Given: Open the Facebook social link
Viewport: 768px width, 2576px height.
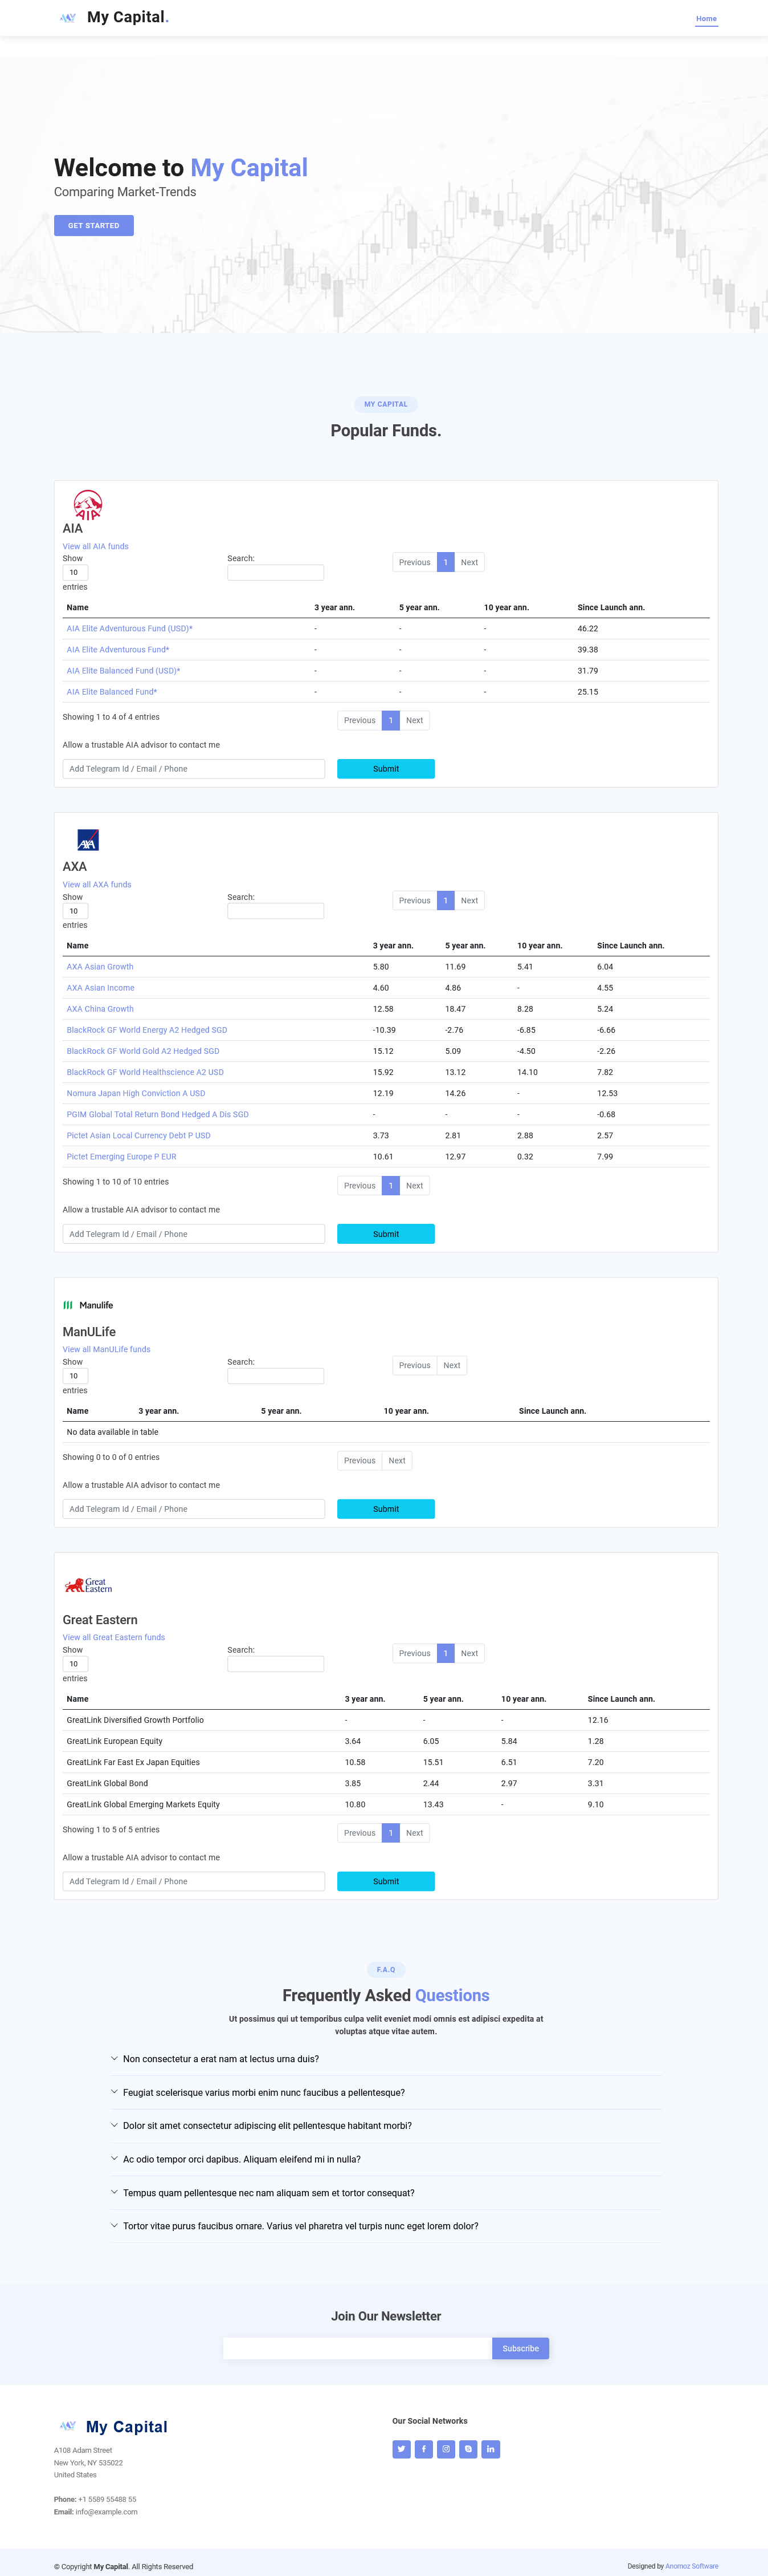Looking at the screenshot, I should pyautogui.click(x=423, y=2449).
